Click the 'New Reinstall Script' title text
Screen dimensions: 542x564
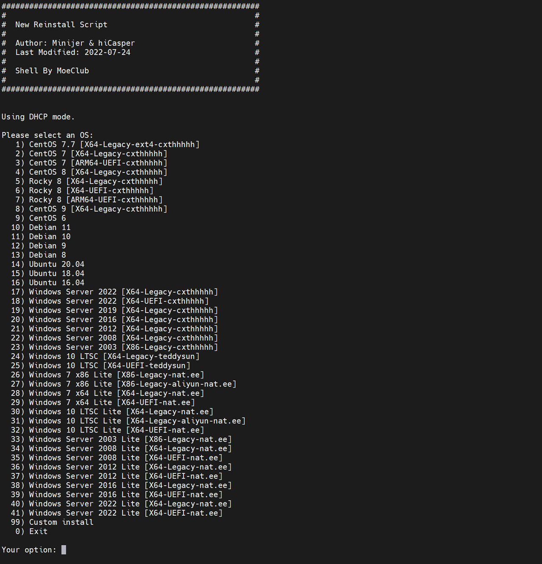point(61,25)
